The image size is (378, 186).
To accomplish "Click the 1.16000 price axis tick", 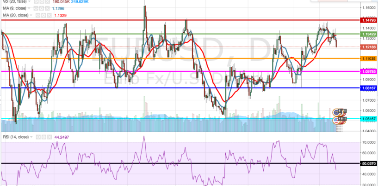I will coord(369,7).
